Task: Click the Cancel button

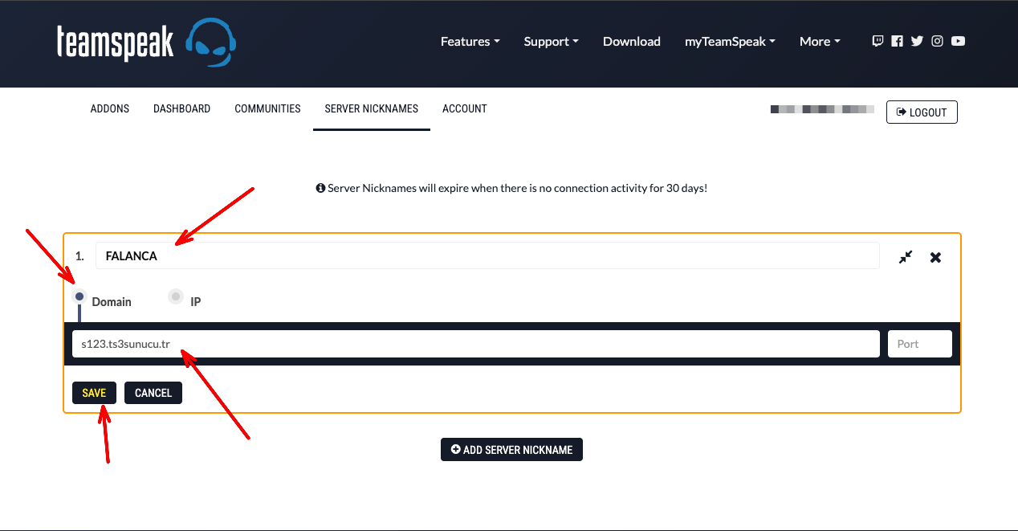Action: coord(153,393)
